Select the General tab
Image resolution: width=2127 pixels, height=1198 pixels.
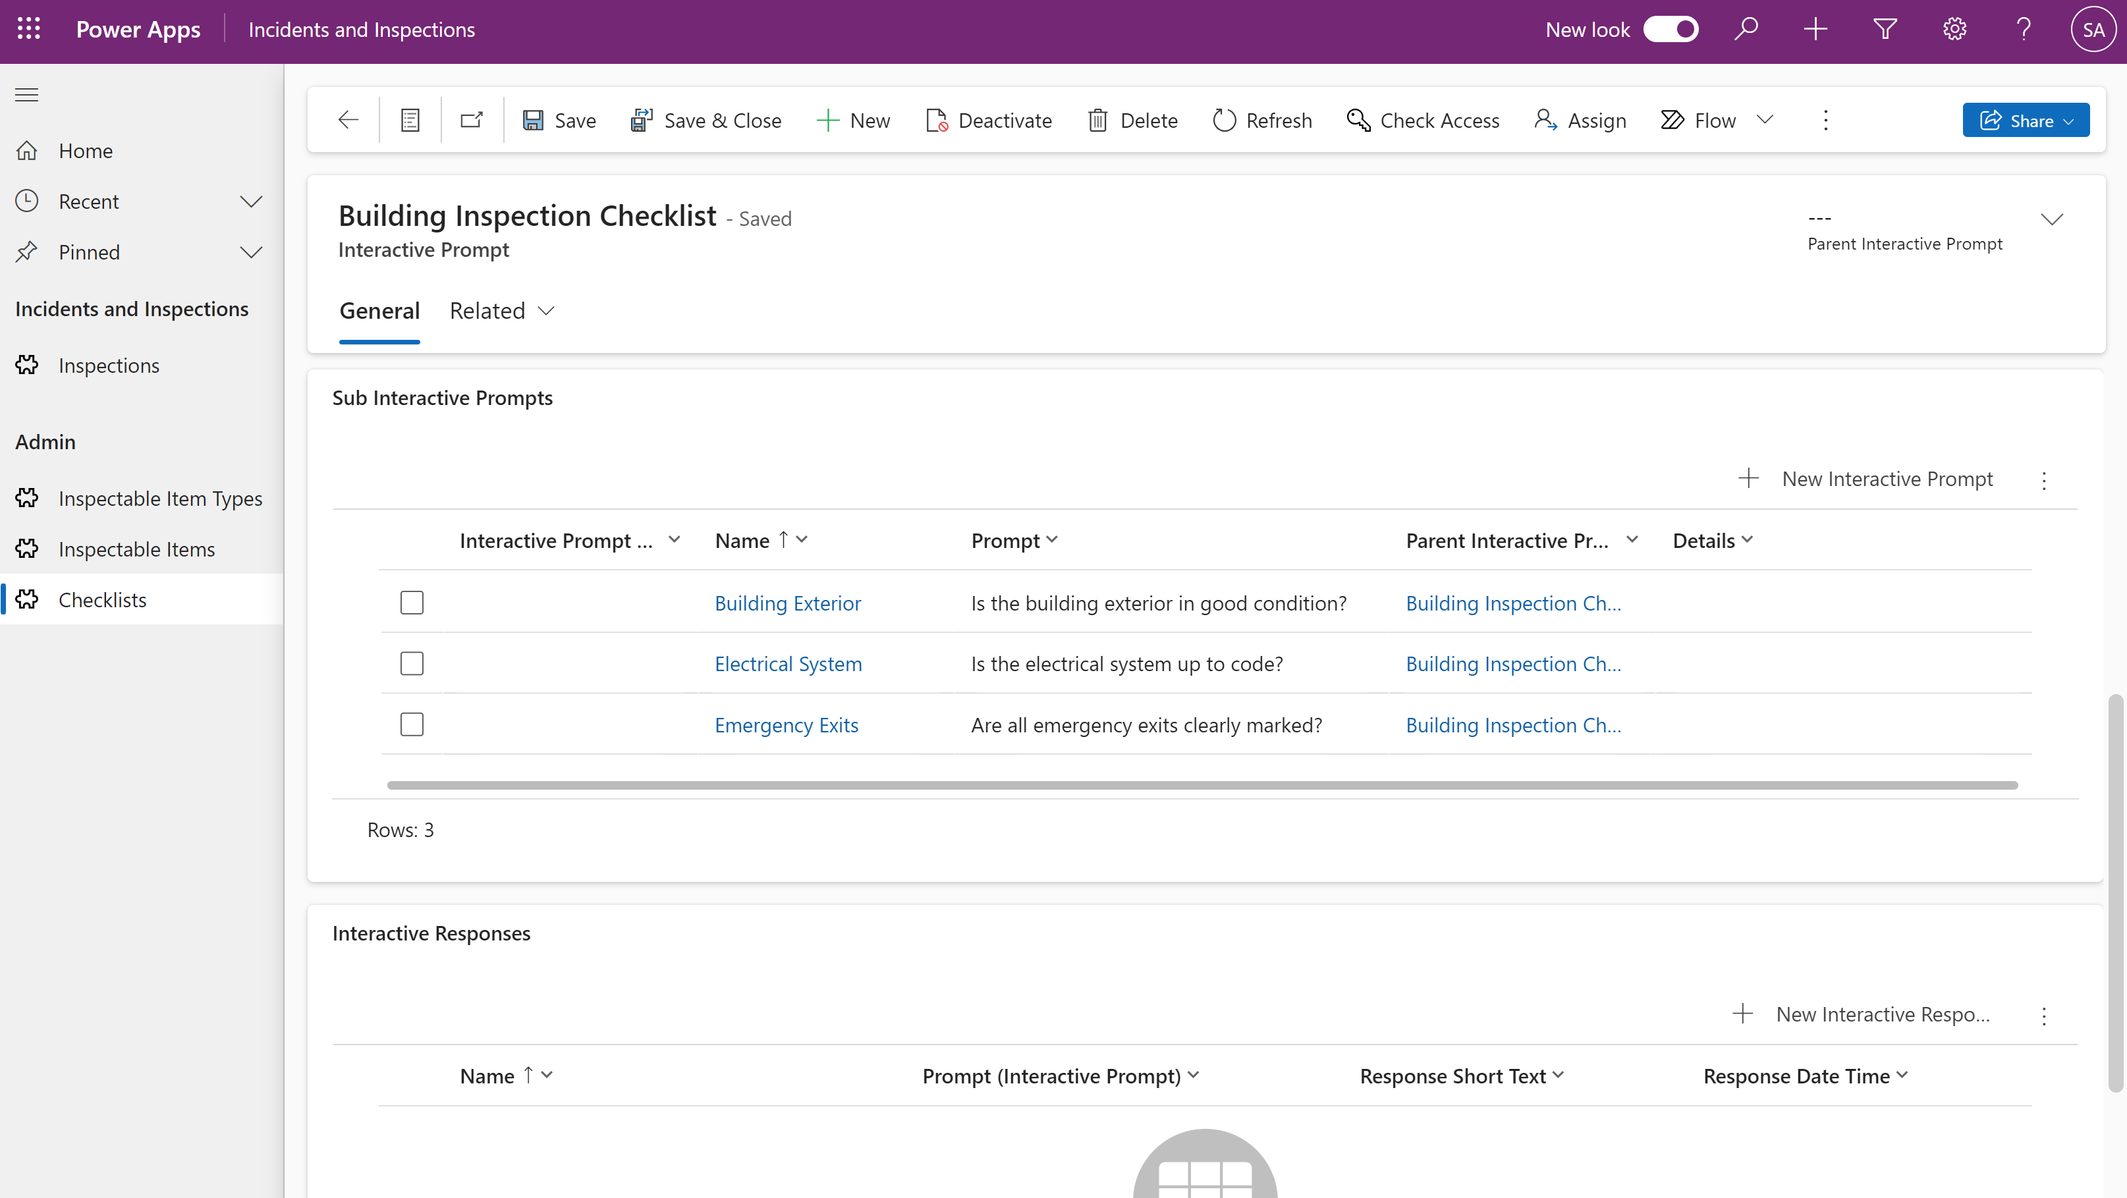tap(380, 312)
